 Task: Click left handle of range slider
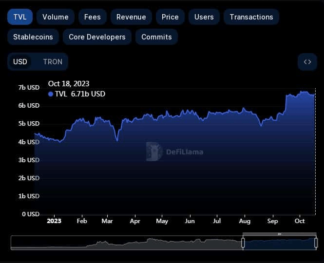coord(243,243)
